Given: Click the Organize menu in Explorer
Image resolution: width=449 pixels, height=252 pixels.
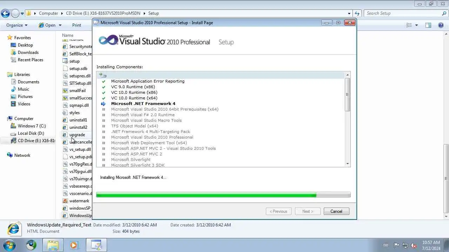Looking at the screenshot, I should tap(16, 25).
